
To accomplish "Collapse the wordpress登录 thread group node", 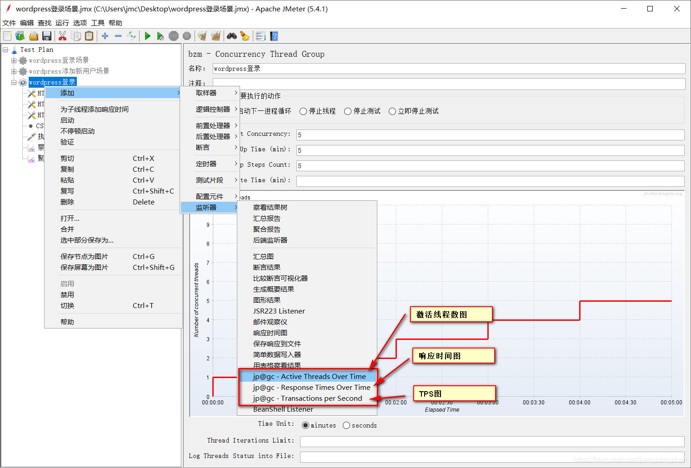I will coord(14,82).
